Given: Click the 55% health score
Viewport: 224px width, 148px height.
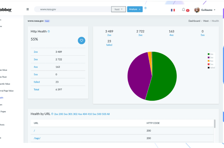Looking at the screenshot, I should click(34, 39).
